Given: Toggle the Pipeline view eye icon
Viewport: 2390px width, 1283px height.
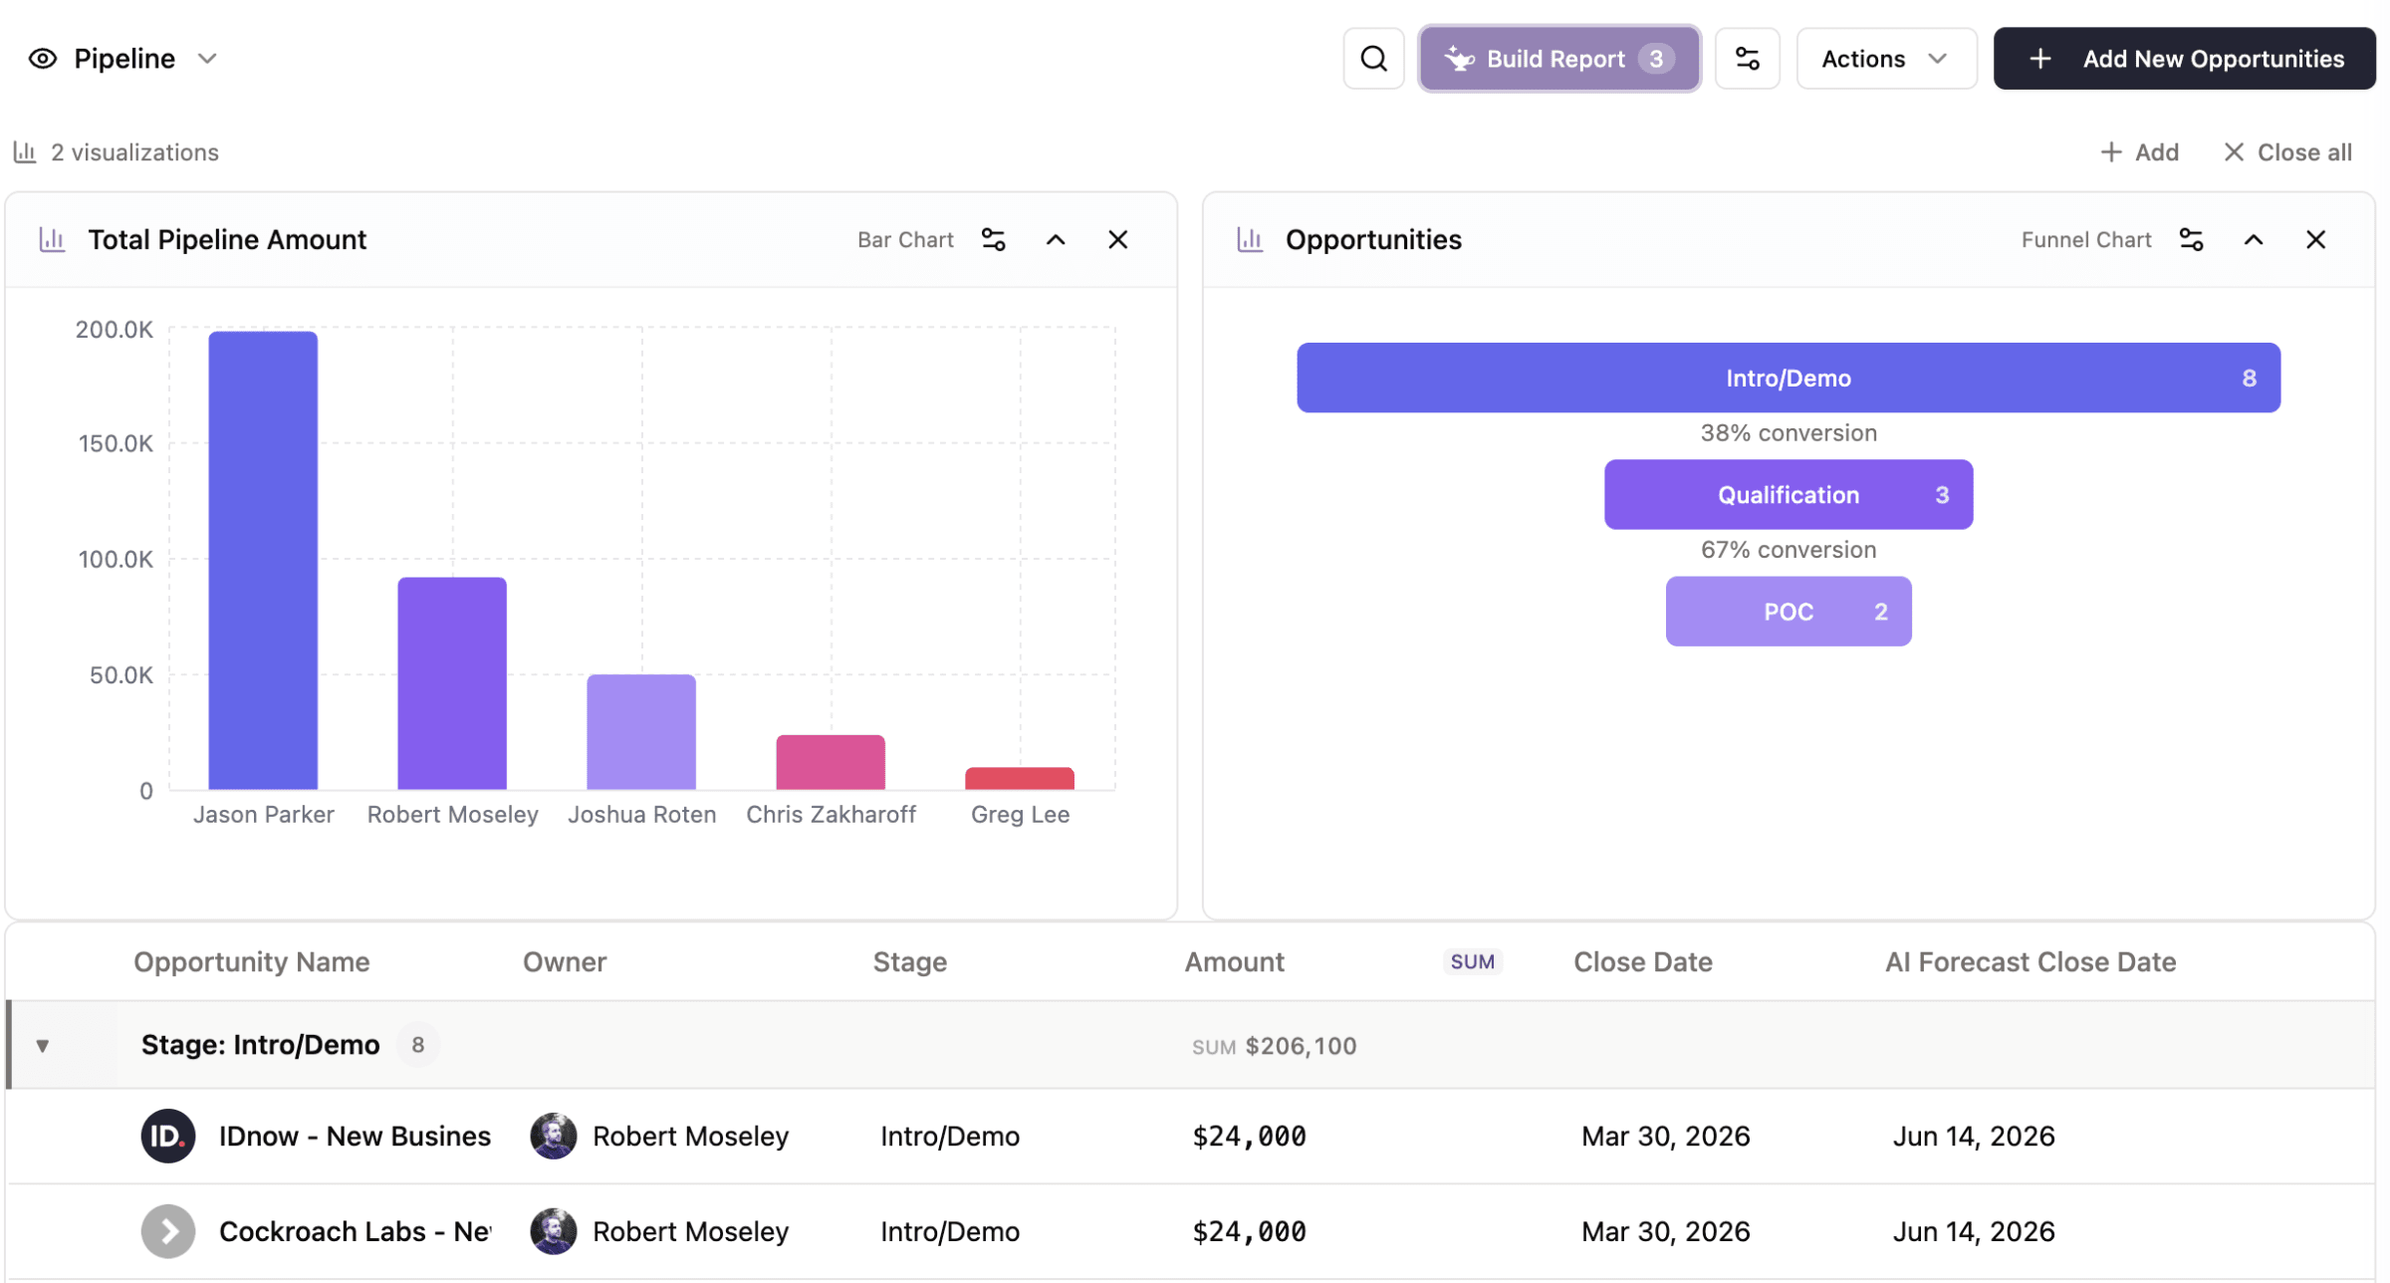Looking at the screenshot, I should tap(43, 59).
